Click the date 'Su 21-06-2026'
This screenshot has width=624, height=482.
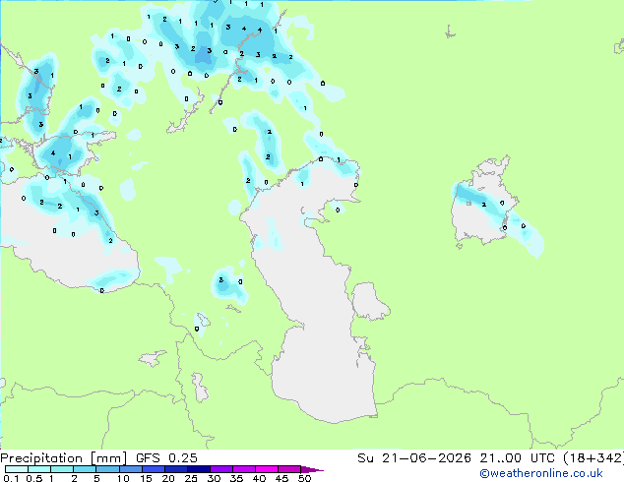coord(414,458)
